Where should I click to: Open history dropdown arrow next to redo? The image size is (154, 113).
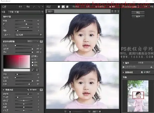pyautogui.click(x=43, y=7)
